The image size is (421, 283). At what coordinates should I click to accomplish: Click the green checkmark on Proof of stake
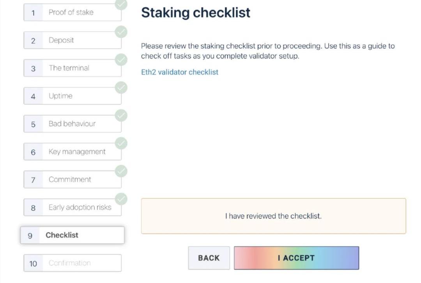pyautogui.click(x=121, y=4)
